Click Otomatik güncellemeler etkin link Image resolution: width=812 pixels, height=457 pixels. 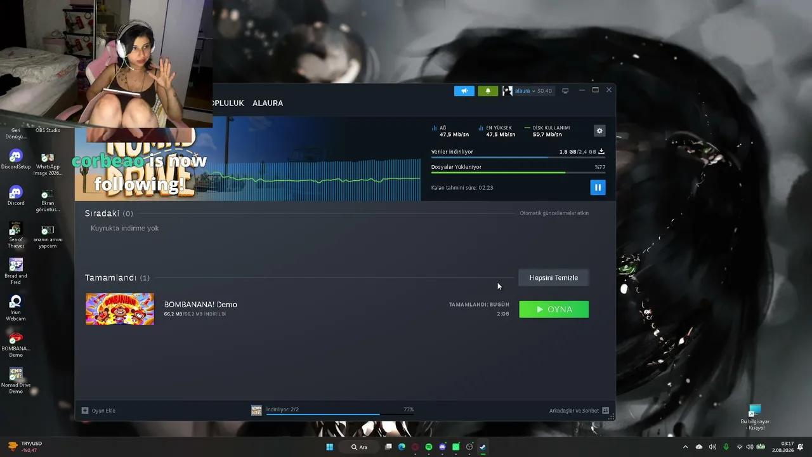pos(554,213)
